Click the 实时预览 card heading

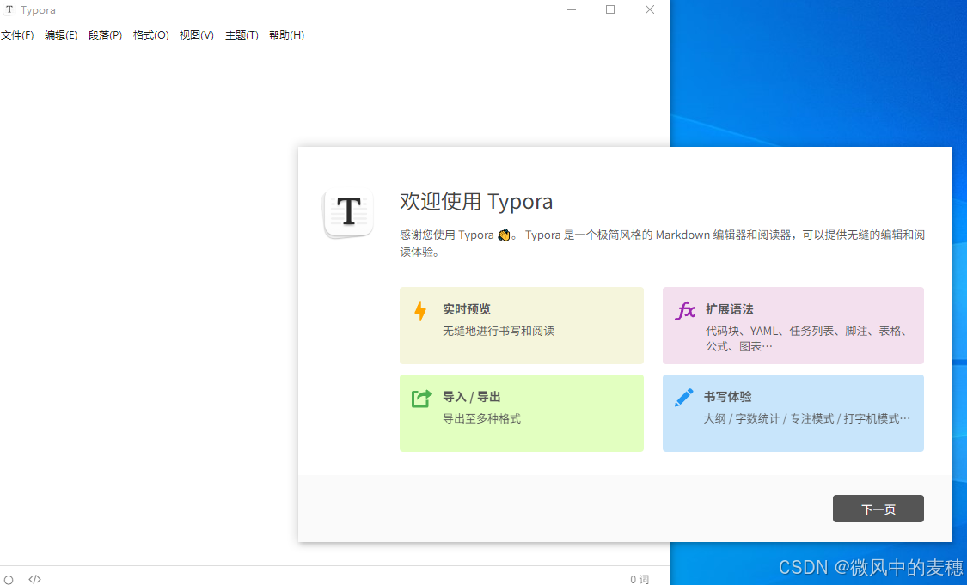(467, 309)
